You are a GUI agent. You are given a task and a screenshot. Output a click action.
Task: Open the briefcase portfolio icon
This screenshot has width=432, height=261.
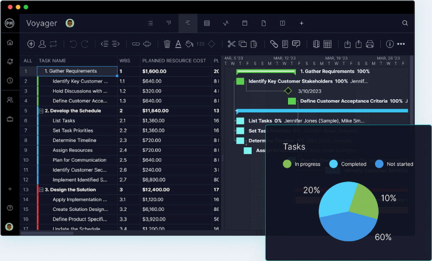tap(10, 119)
